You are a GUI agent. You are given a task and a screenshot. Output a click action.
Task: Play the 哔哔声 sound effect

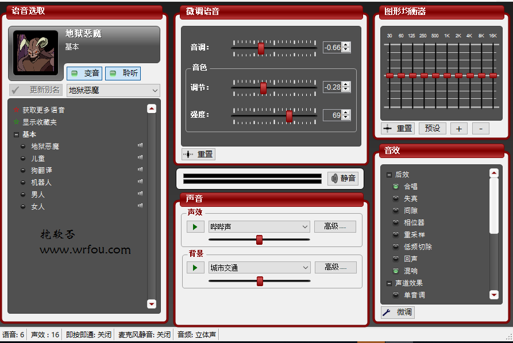tap(195, 227)
